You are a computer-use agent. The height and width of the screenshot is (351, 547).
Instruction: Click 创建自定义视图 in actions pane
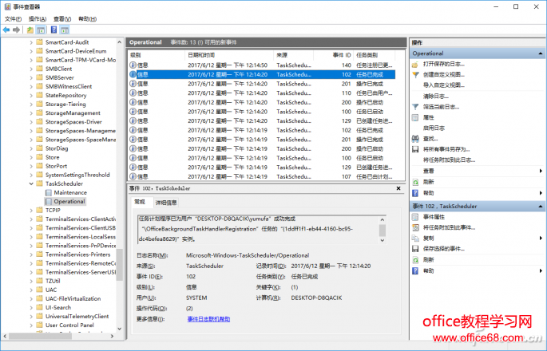(444, 74)
